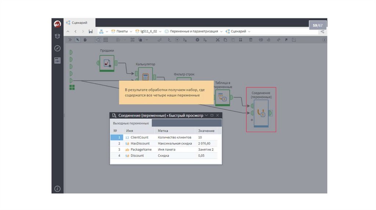376x210 pixels.
Task: Click the graduation cap icon in sidebar
Action: click(57, 36)
